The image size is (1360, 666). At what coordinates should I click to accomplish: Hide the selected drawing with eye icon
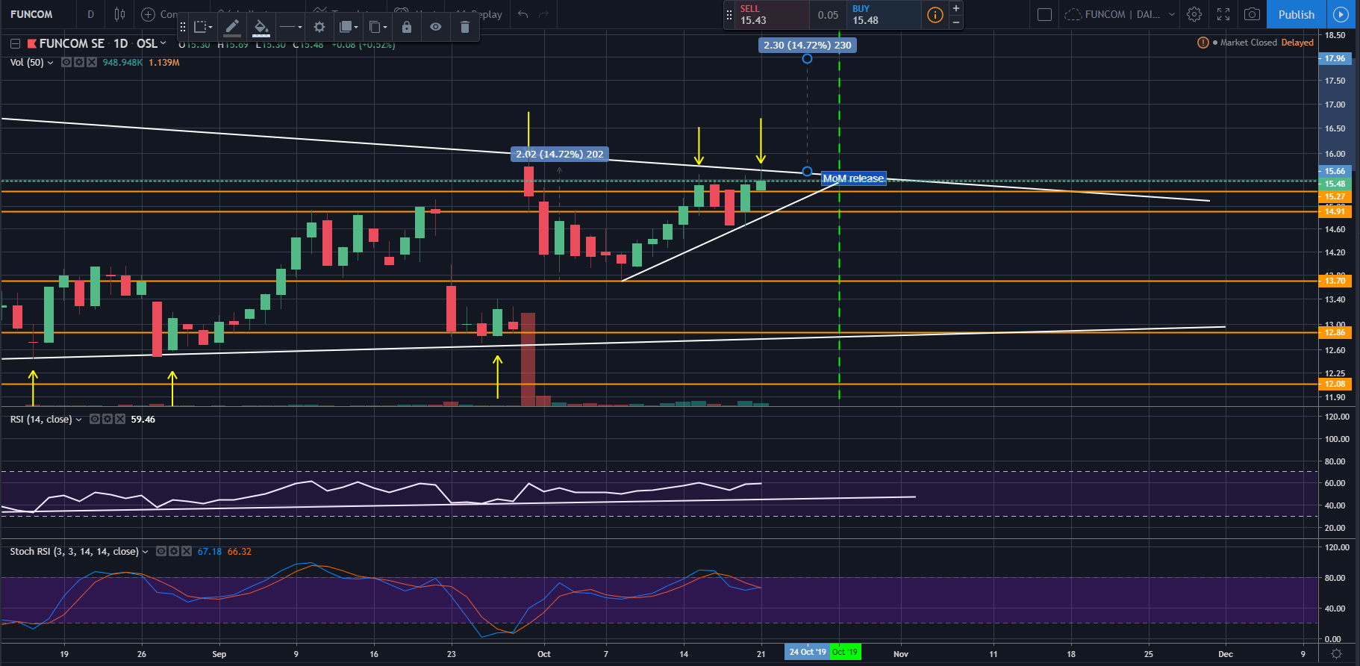pos(436,27)
